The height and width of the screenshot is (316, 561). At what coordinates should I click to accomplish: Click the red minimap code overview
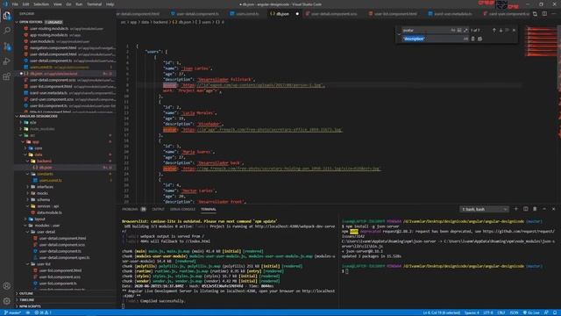pos(541,41)
